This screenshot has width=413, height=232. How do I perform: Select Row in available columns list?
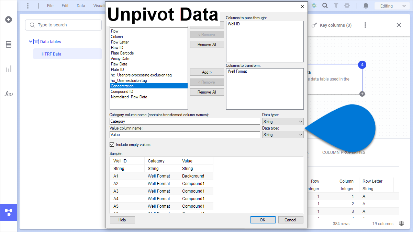[x=149, y=31]
